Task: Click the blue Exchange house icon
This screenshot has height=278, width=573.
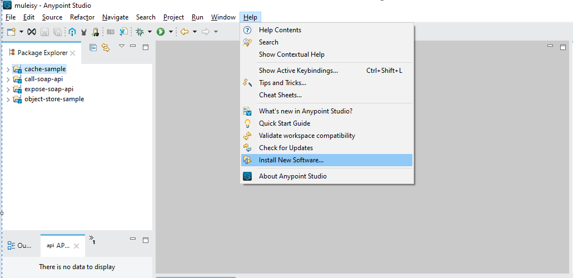Action: coord(72,32)
